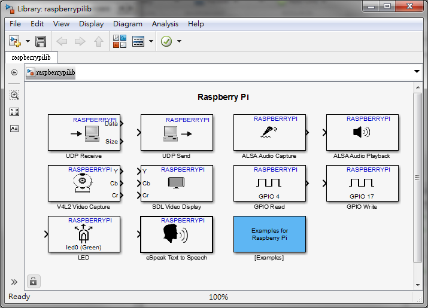Click the Size output port of UDP Receive
428x308 pixels.
[122, 141]
